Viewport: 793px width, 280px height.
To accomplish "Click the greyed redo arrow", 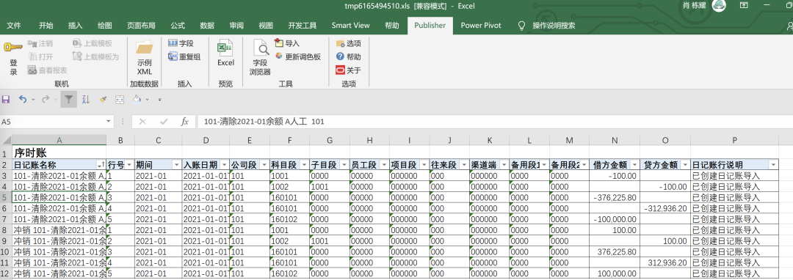I will (46, 100).
